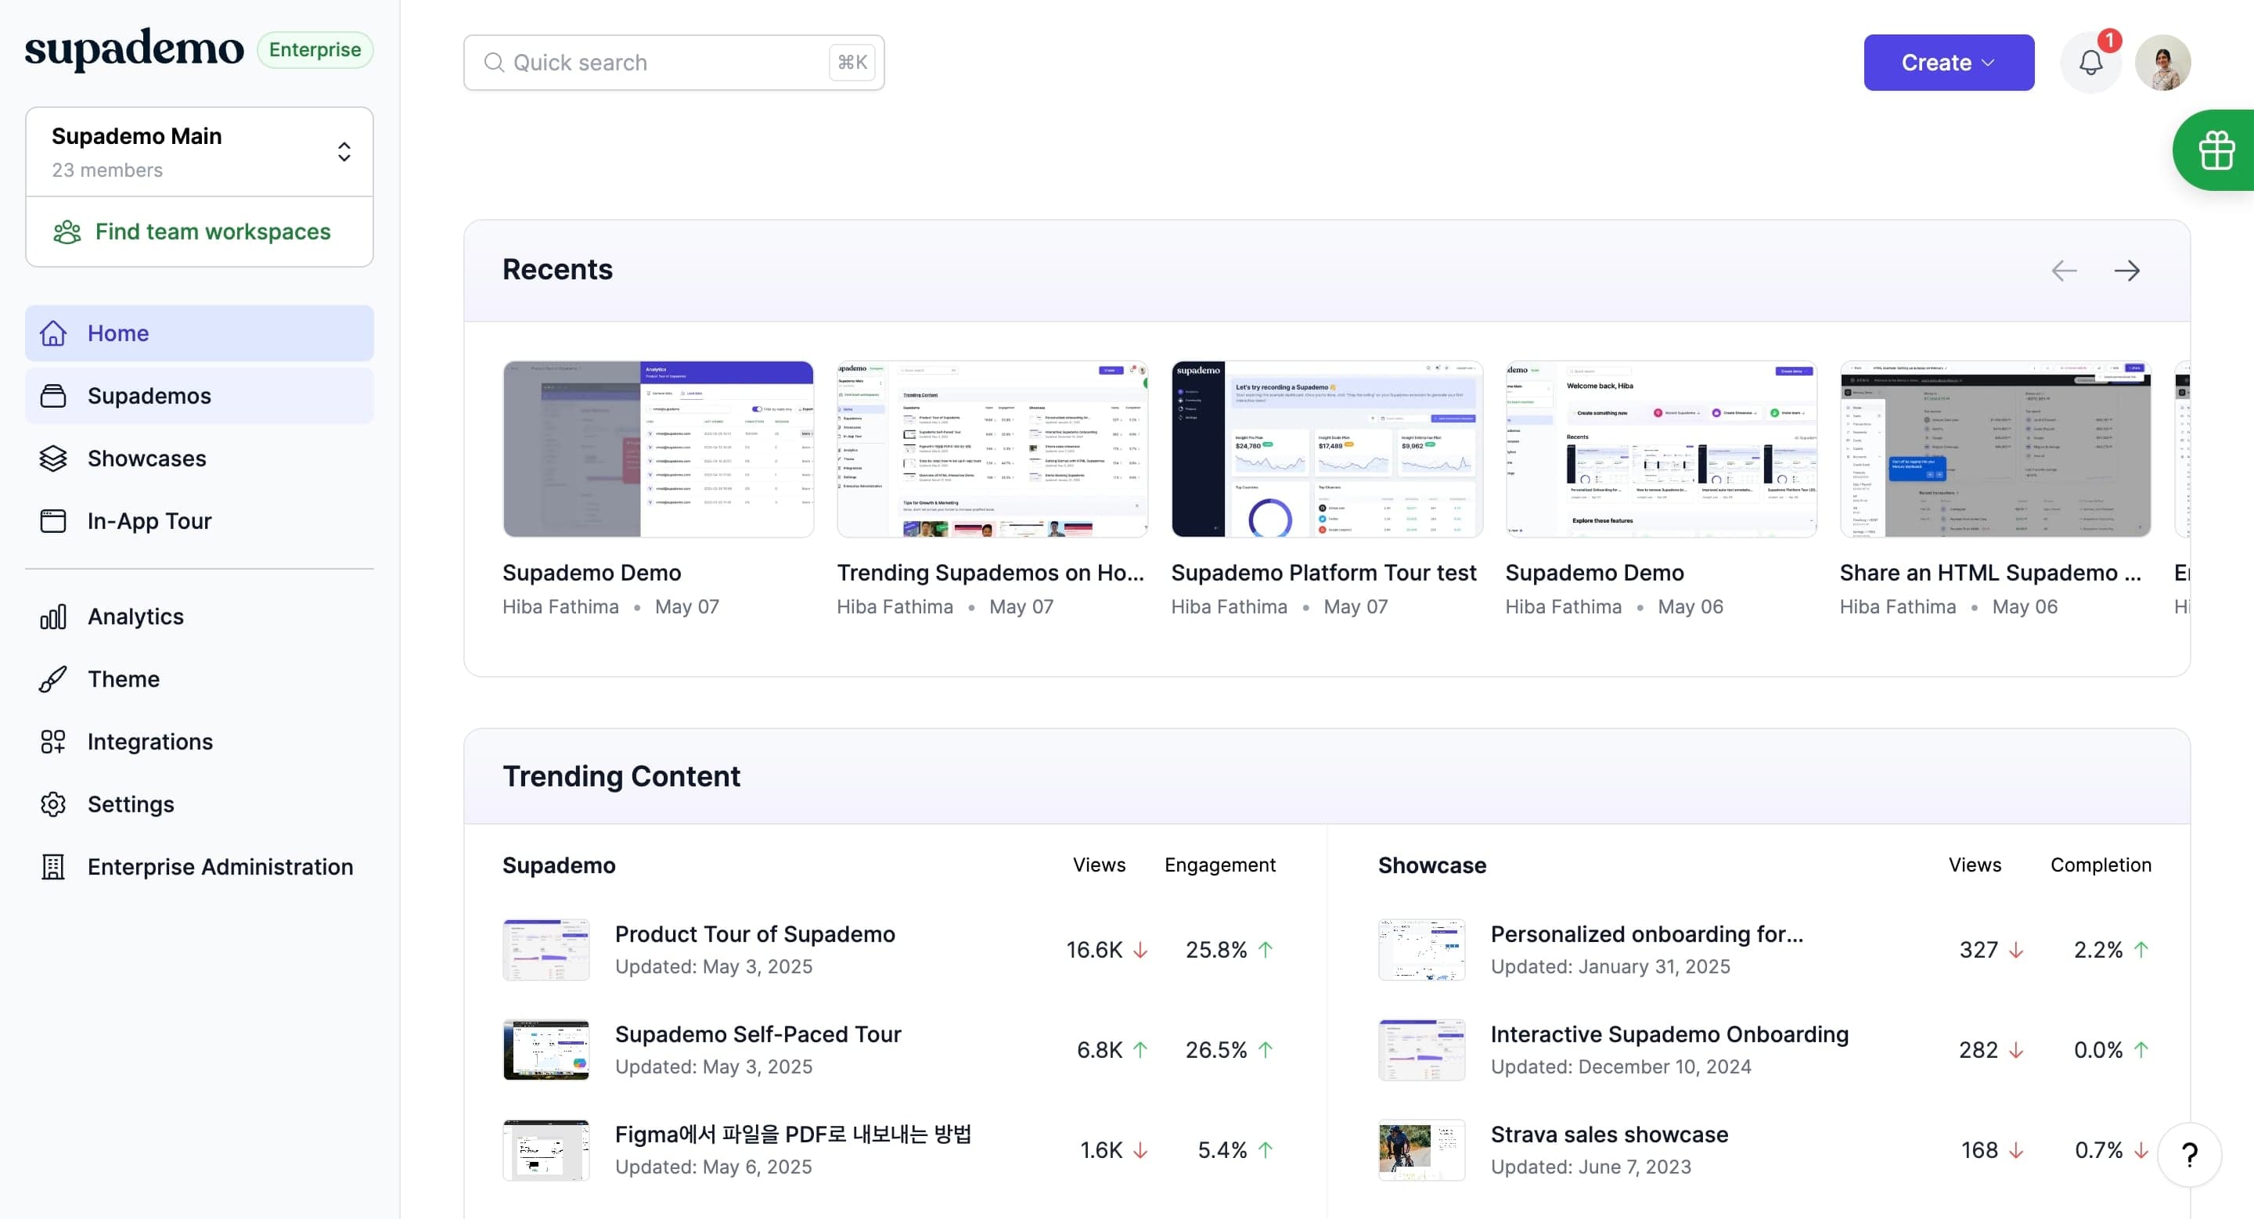
Task: Open the Supademo Demo thumbnail dated May 06
Action: pos(1661,448)
